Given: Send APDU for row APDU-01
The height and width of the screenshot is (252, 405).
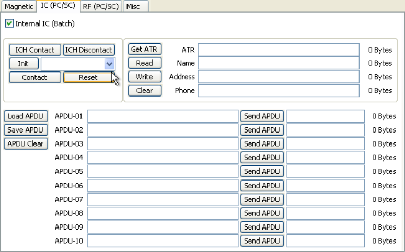Looking at the screenshot, I should tap(262, 116).
